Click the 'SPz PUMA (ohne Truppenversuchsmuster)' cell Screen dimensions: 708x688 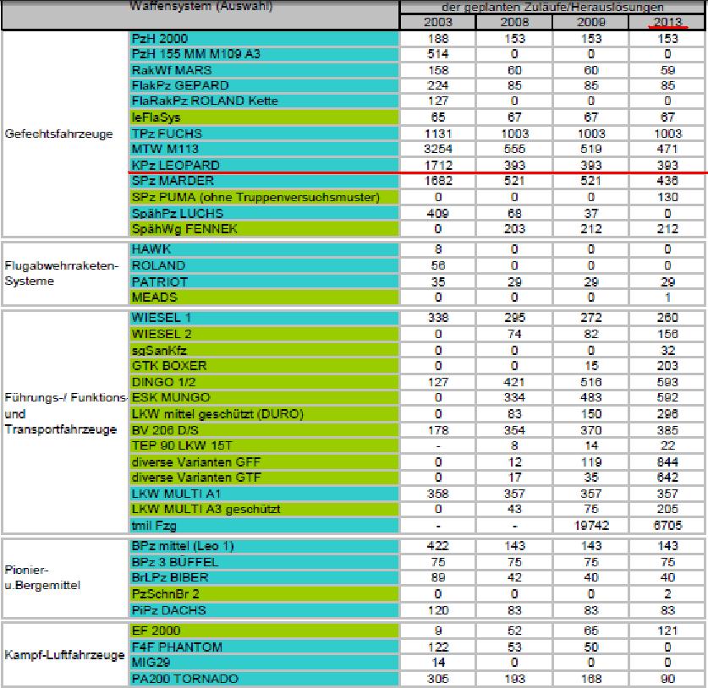(265, 197)
